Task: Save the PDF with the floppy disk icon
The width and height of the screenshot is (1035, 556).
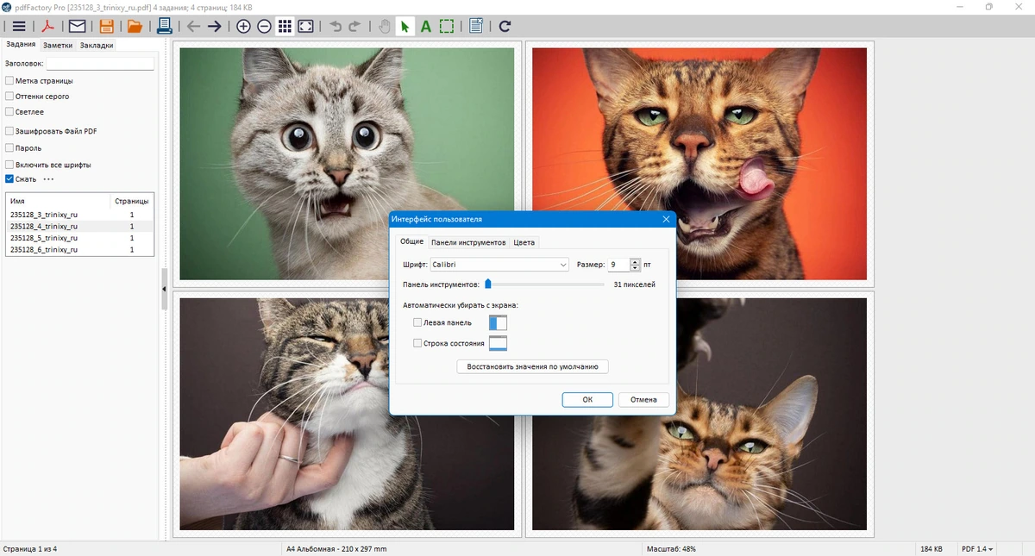Action: coord(107,26)
